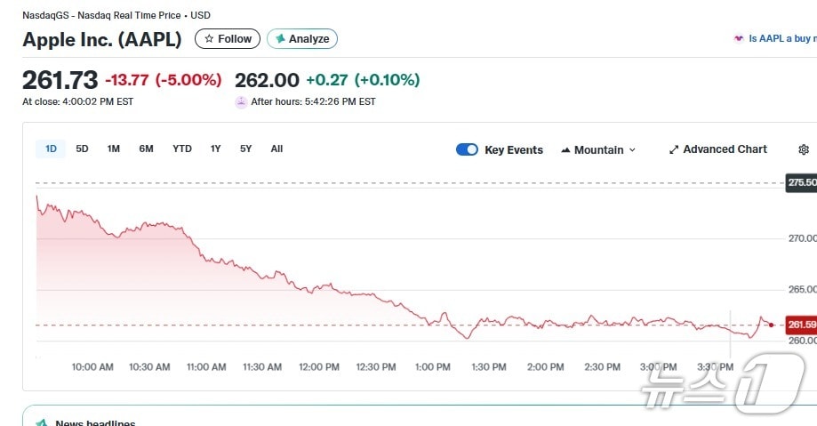Expand the Mountain chart type dropdown
This screenshot has width=817, height=426.
pyautogui.click(x=632, y=150)
